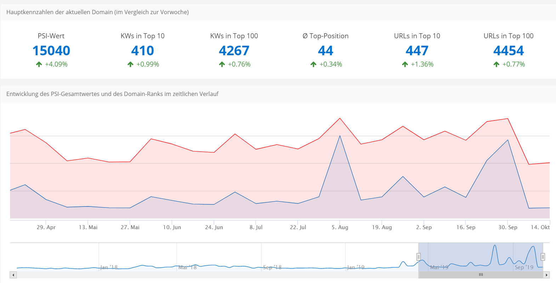Viewport: 556px width, 283px height.
Task: Click the green arrow under KWs in Top 10
Action: tap(130, 64)
